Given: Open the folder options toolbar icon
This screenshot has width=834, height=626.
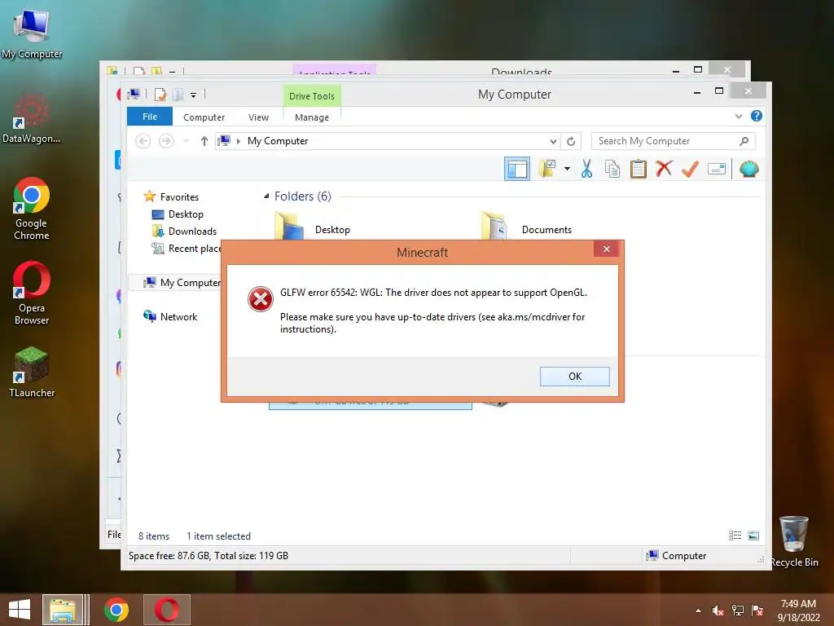Looking at the screenshot, I should (546, 170).
